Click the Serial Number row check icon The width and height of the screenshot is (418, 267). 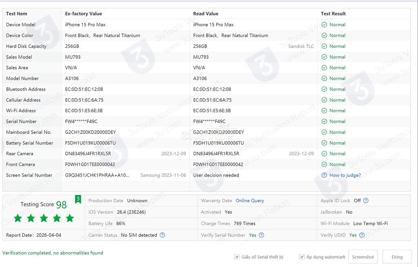(x=324, y=121)
